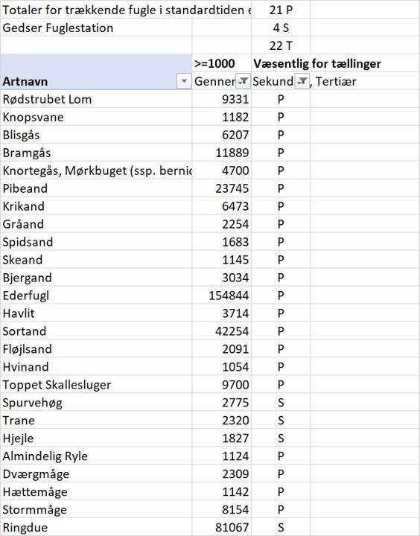The width and height of the screenshot is (420, 536).
Task: Select the Totaler for trækkende fugle title cell
Action: (126, 10)
